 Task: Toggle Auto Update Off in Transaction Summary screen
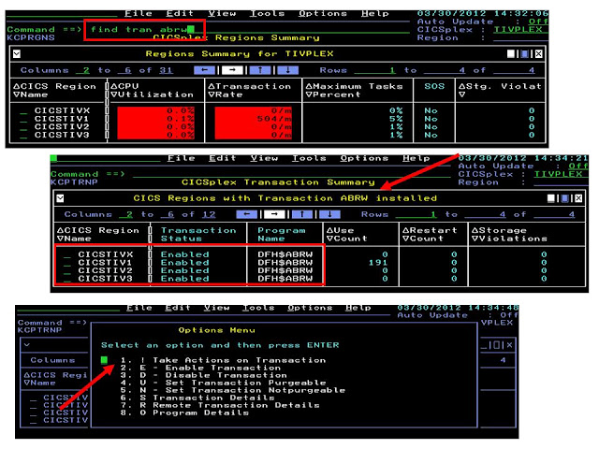(x=578, y=167)
